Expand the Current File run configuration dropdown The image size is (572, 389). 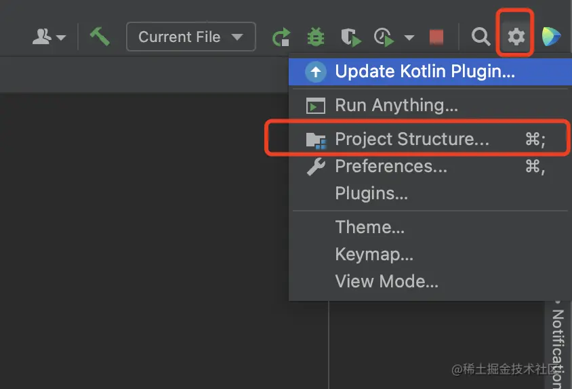point(190,37)
